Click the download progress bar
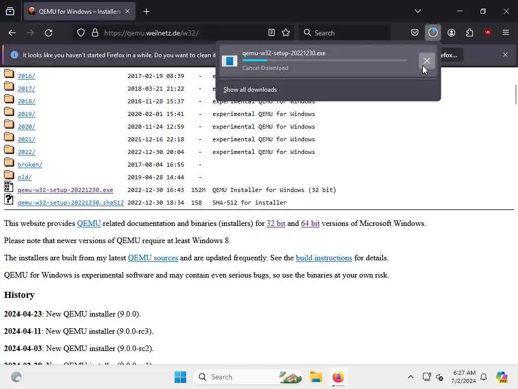518x389 pixels. 325,61
